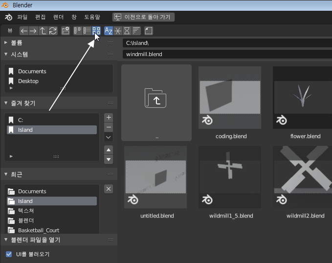
Task: Select coding.blend thumbnail
Action: pyautogui.click(x=230, y=98)
